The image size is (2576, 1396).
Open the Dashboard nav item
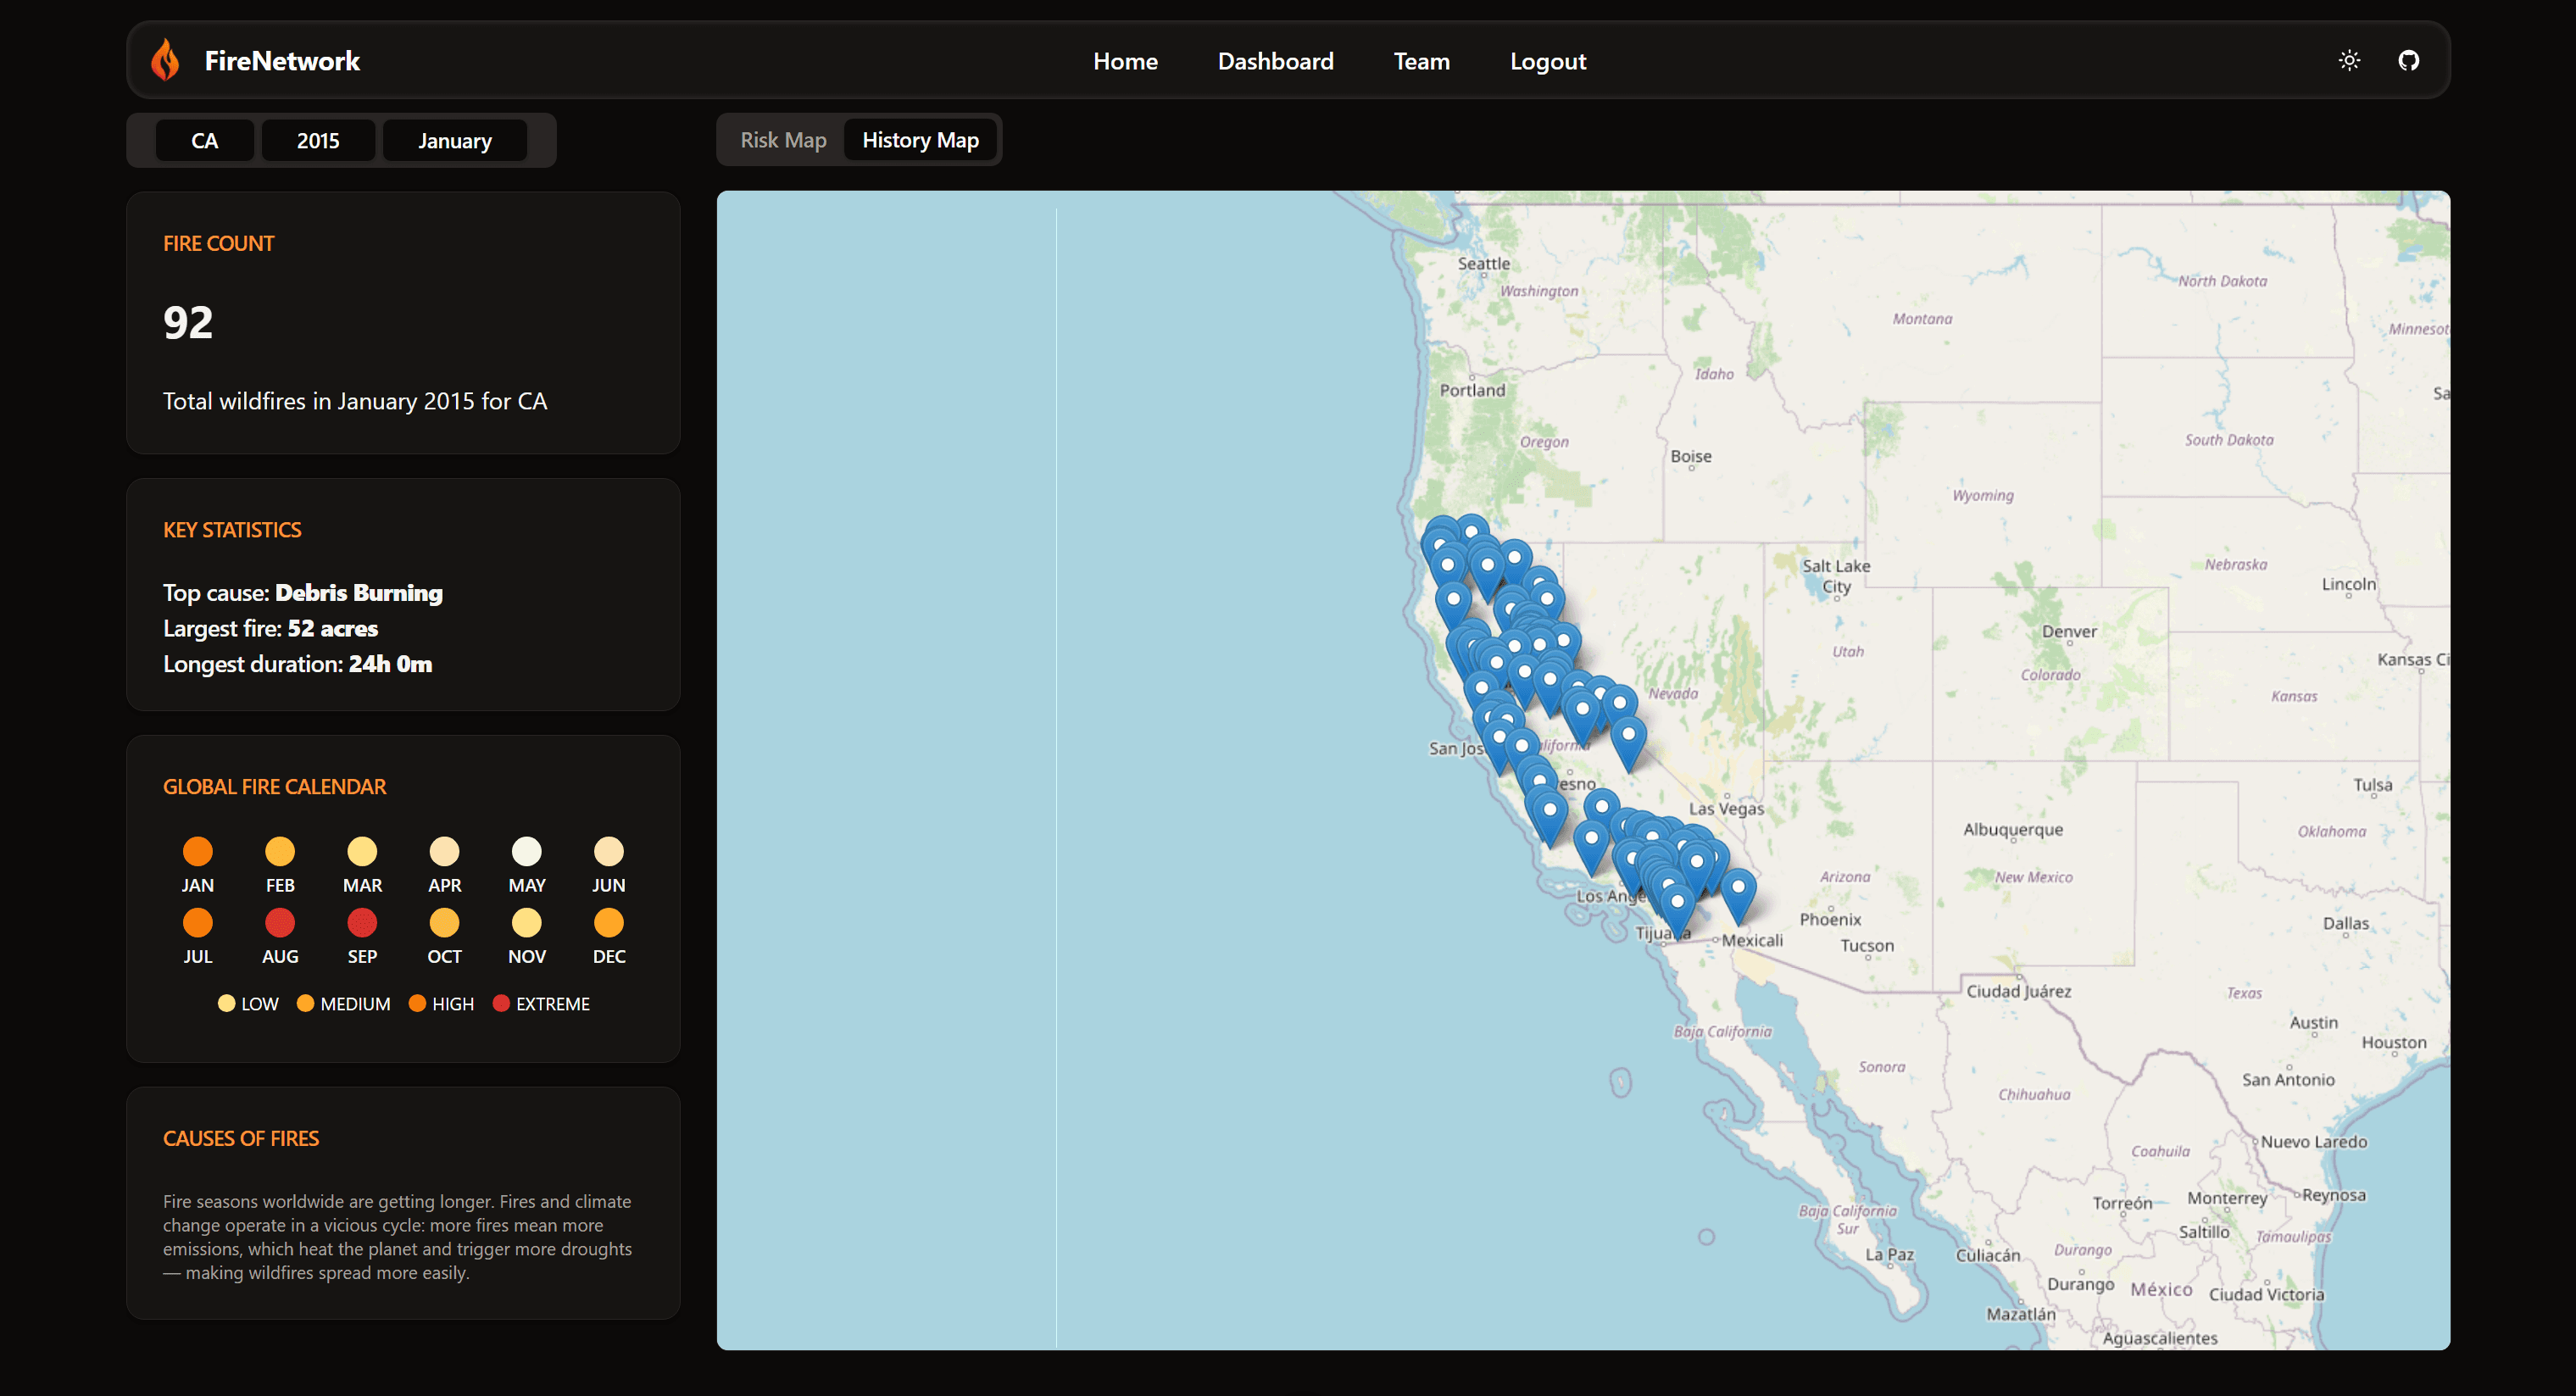1275,61
